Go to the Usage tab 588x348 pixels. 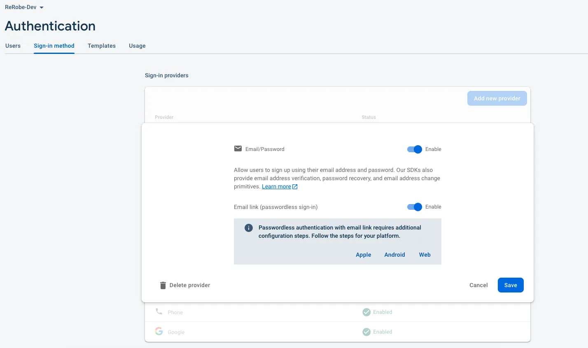pos(137,46)
